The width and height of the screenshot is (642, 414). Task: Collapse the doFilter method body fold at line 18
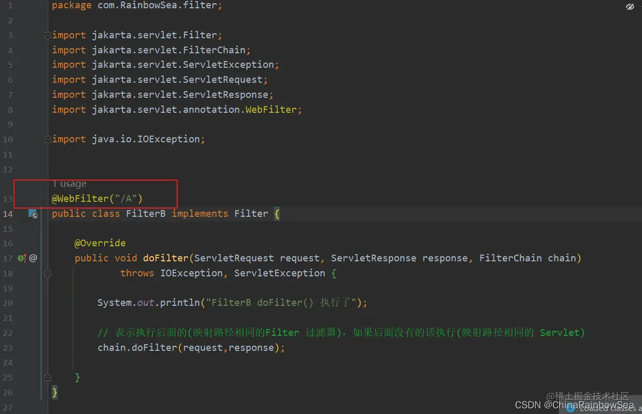[48, 273]
